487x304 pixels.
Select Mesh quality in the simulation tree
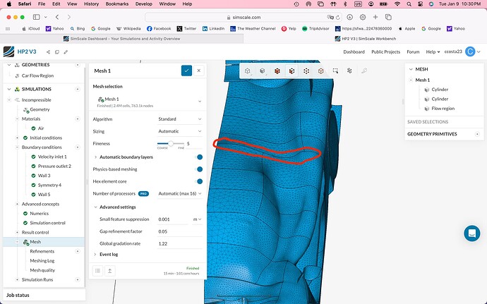(x=42, y=270)
